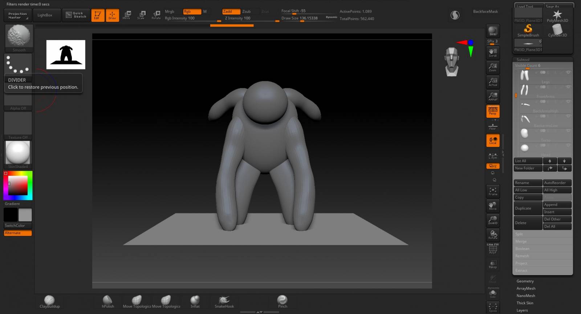Click the BPR render icon

coord(493,31)
